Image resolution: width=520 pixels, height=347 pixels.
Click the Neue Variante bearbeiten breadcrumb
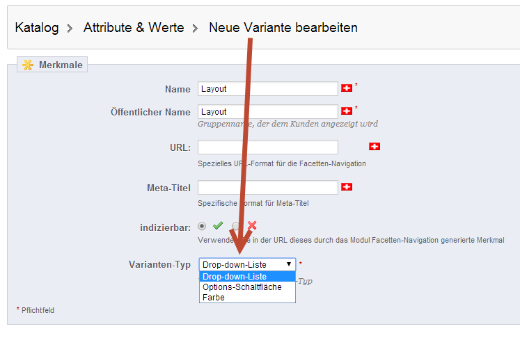point(283,29)
